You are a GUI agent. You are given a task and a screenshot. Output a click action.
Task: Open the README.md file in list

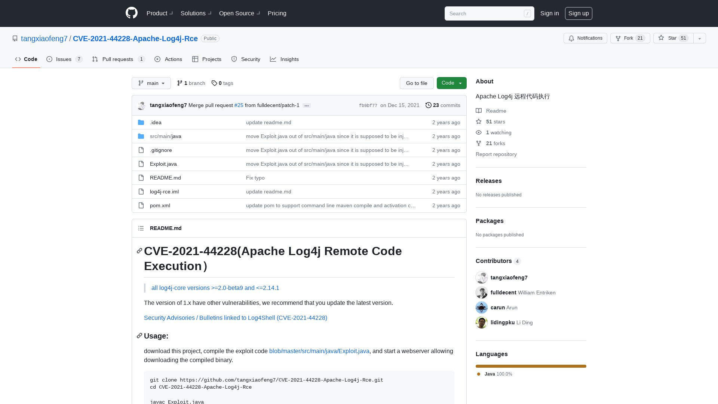pyautogui.click(x=165, y=178)
